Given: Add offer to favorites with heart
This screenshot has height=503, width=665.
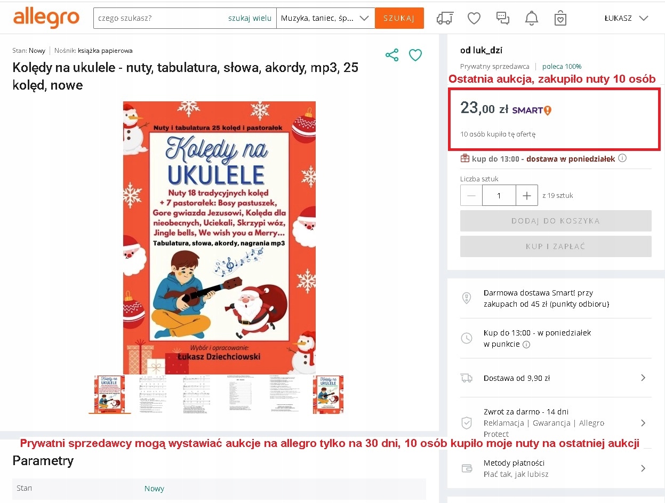Looking at the screenshot, I should [415, 55].
